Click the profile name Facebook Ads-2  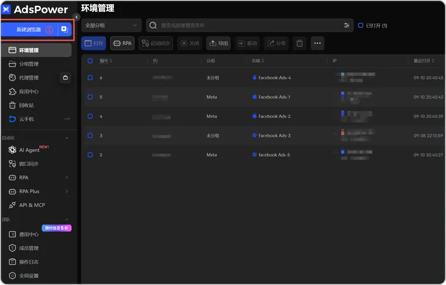pyautogui.click(x=275, y=116)
